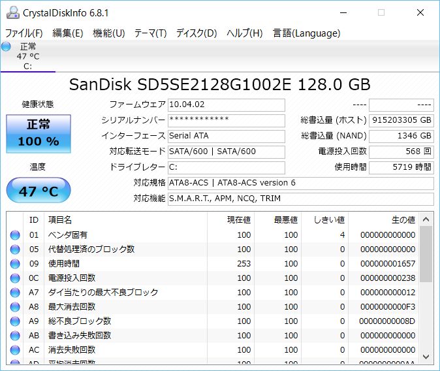Click the ID column header
This screenshot has width=440, height=371.
pyautogui.click(x=34, y=220)
